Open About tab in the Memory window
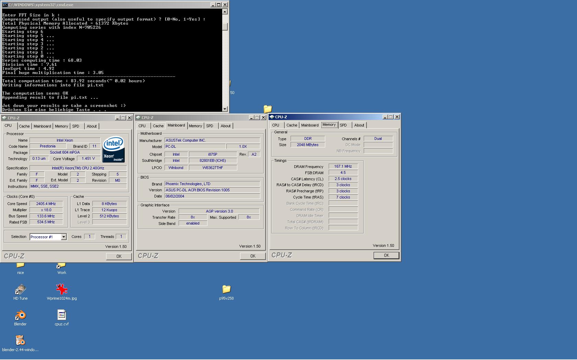Image resolution: width=577 pixels, height=360 pixels. (359, 125)
